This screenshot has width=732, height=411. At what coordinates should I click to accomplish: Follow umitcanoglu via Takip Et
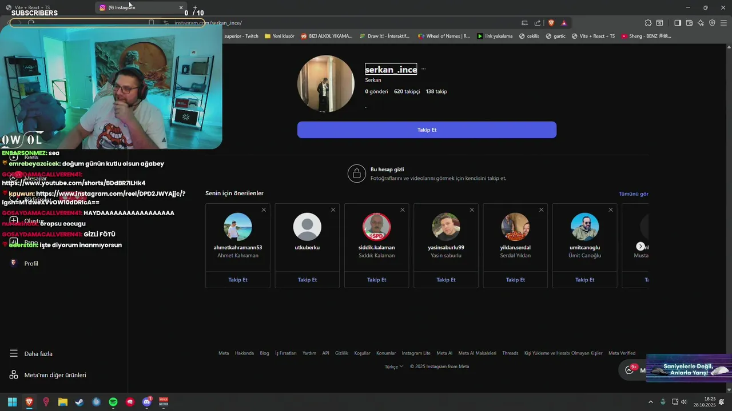pyautogui.click(x=584, y=280)
